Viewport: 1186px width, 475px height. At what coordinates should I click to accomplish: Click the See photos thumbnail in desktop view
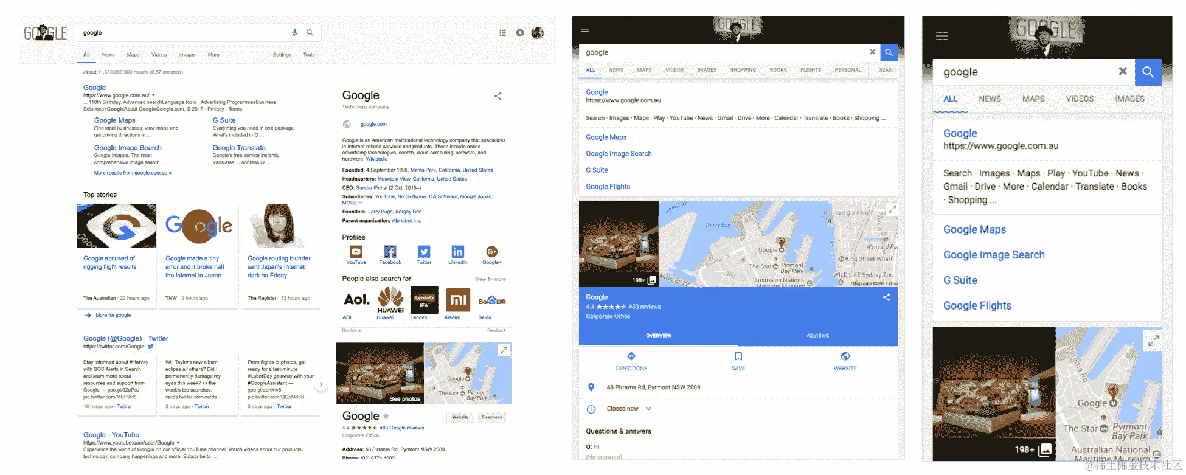point(380,373)
